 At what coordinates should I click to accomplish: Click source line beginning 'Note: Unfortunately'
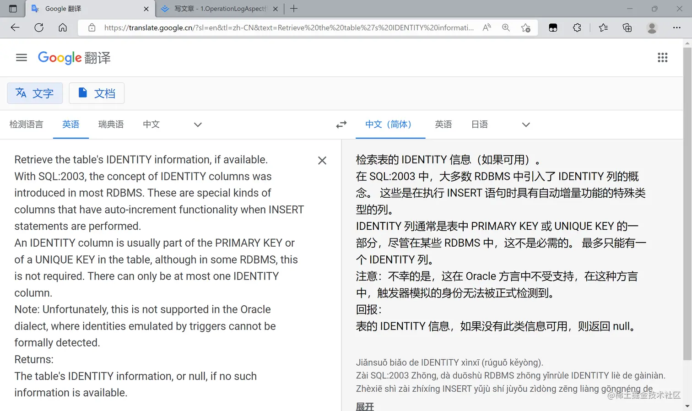(x=142, y=309)
